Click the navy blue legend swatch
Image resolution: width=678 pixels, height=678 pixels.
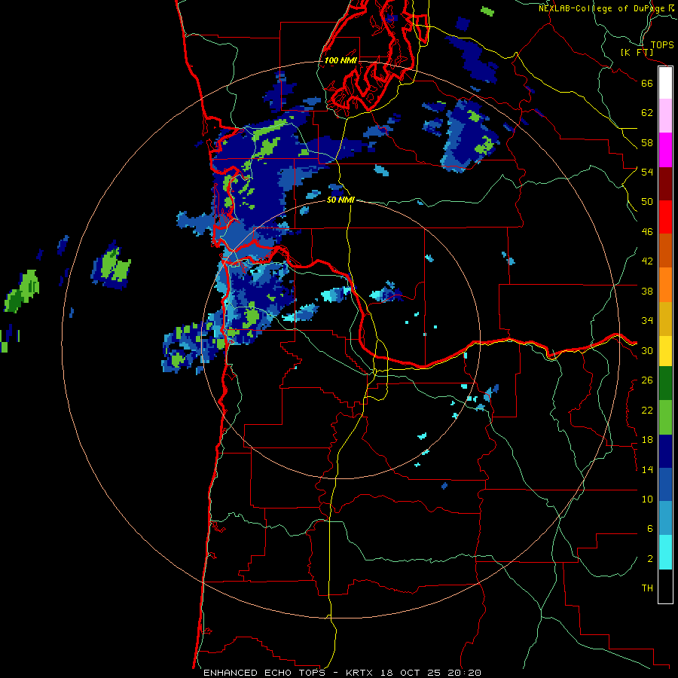click(x=665, y=451)
